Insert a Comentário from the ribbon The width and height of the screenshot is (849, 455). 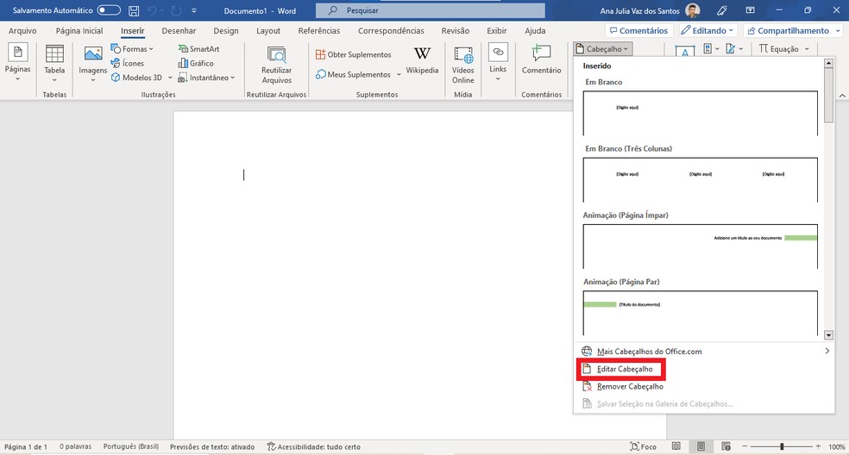(x=541, y=60)
